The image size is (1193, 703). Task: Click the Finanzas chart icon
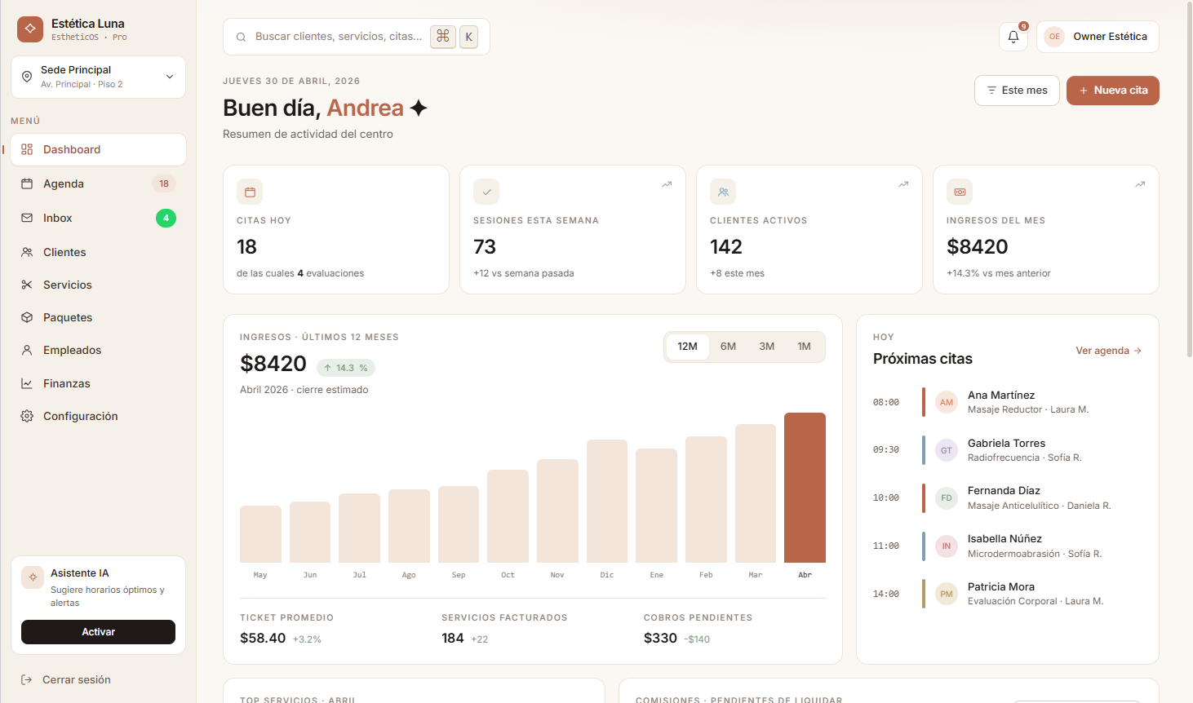27,383
